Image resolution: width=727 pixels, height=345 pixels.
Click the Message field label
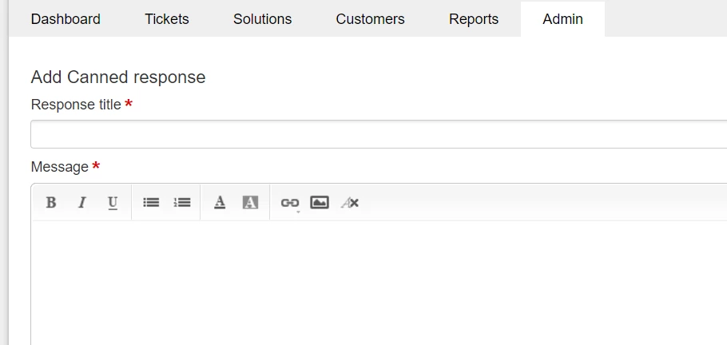(x=59, y=167)
